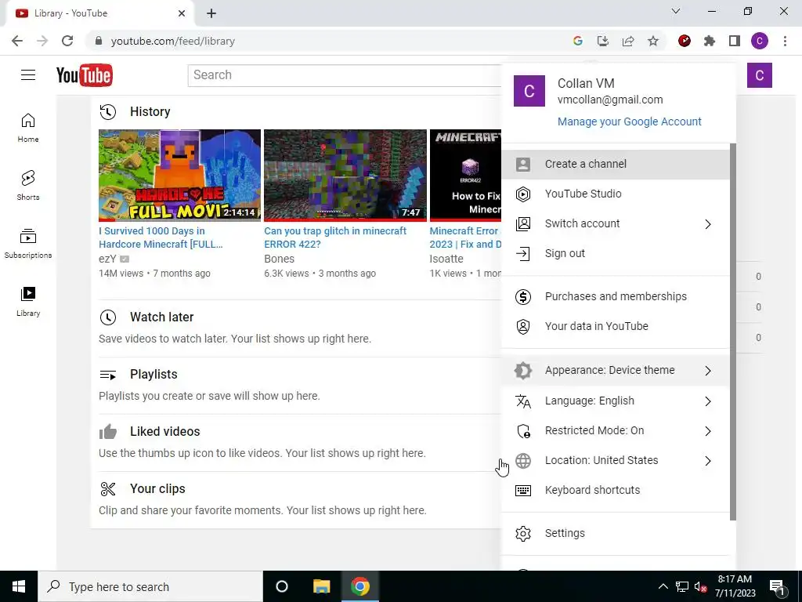
Task: Go to Home in the sidebar
Action: (x=28, y=128)
